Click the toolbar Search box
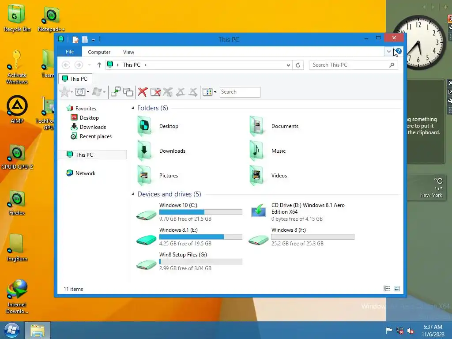 (x=240, y=92)
